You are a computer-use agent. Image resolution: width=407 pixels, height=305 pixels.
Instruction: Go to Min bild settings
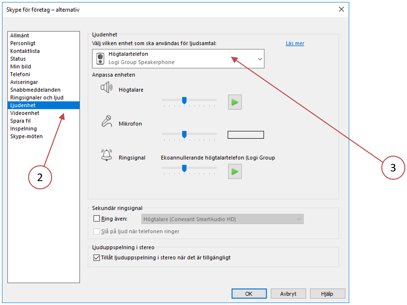pyautogui.click(x=44, y=66)
